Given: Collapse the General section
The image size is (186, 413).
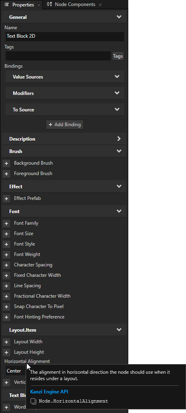Looking at the screenshot, I should (x=119, y=17).
